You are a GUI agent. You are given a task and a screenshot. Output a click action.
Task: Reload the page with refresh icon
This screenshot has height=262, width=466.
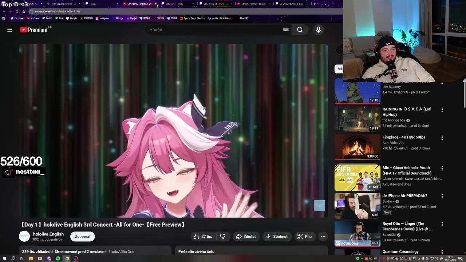coord(17,11)
